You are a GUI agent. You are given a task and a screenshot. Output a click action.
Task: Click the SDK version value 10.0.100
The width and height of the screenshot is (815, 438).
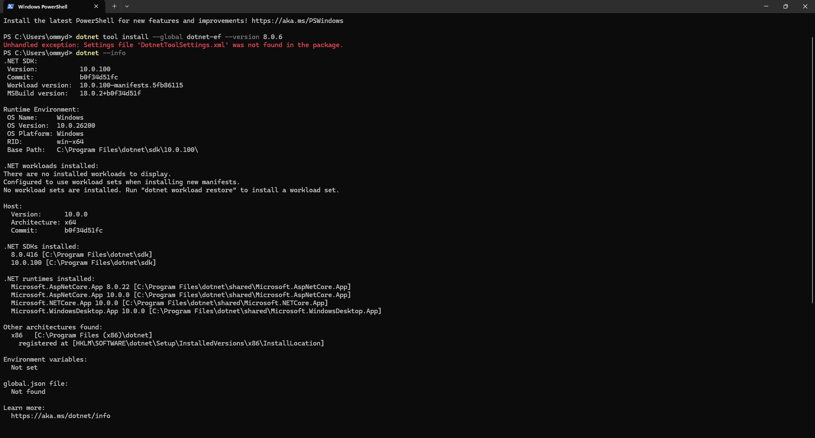95,69
